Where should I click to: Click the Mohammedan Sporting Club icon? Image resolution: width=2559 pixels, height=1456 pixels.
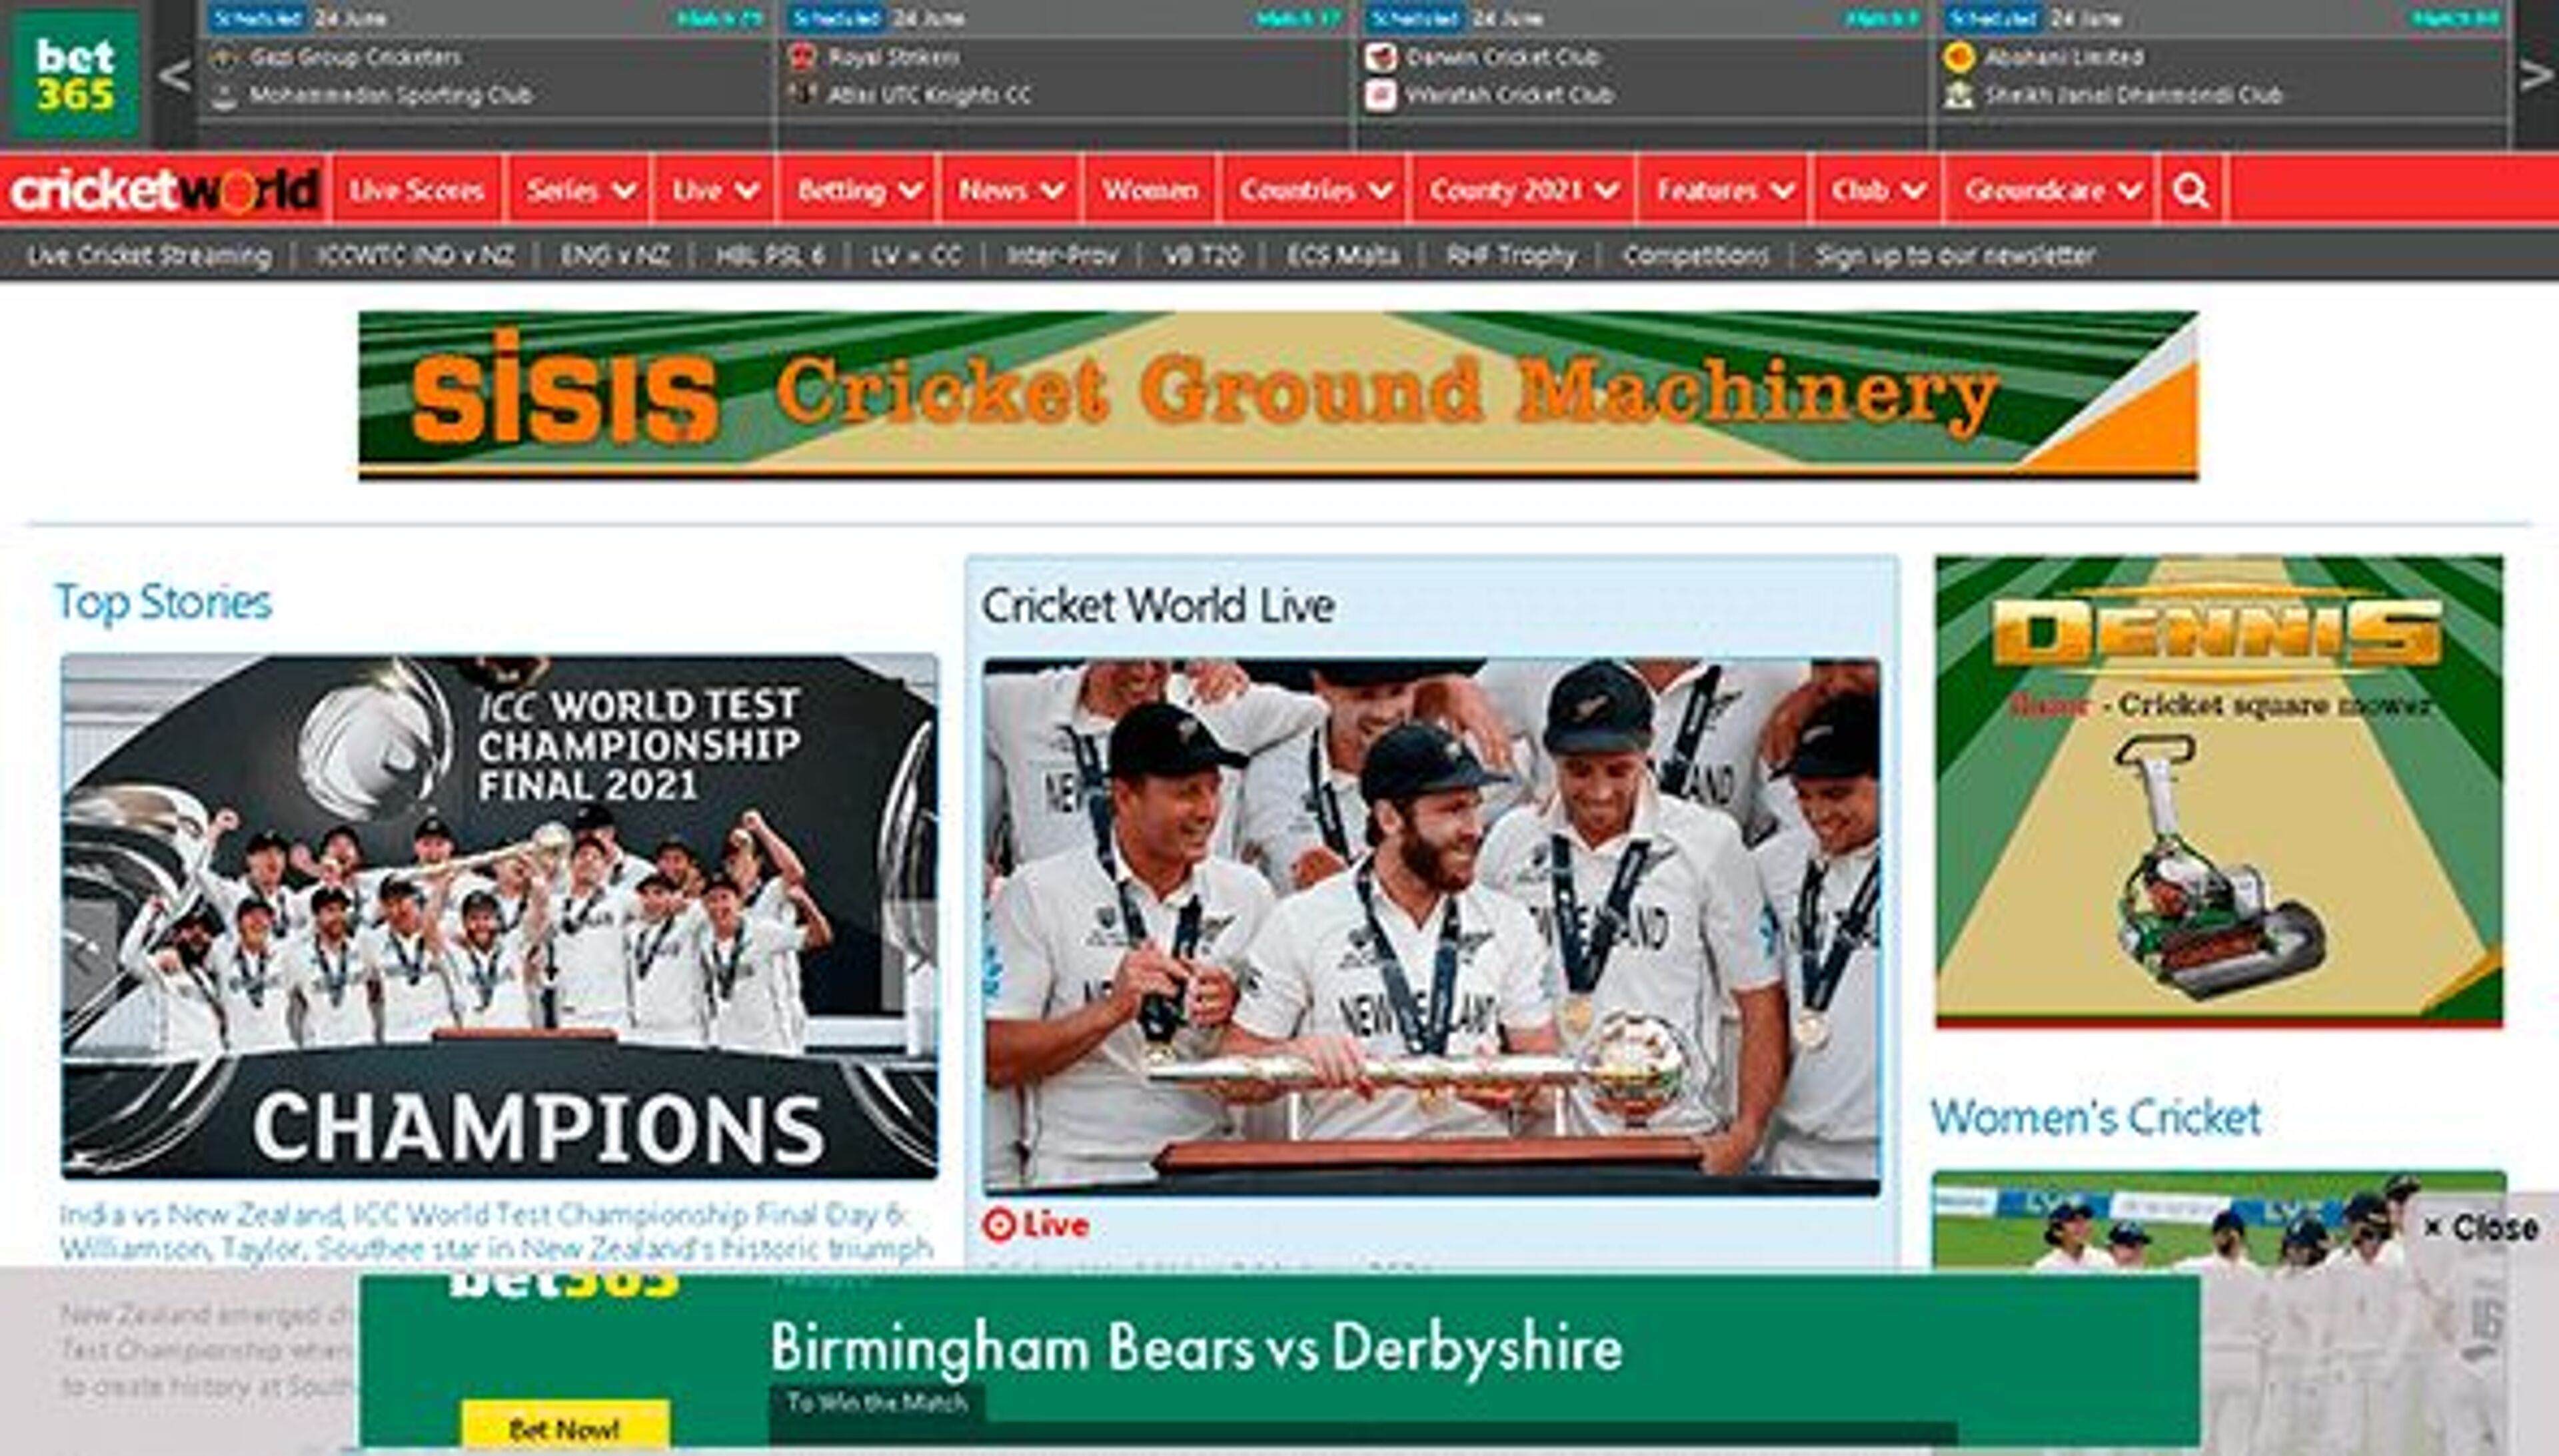point(223,96)
